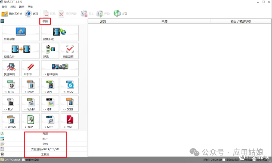
Task: Open the 选项 options toolbar button
Action: click(31, 14)
